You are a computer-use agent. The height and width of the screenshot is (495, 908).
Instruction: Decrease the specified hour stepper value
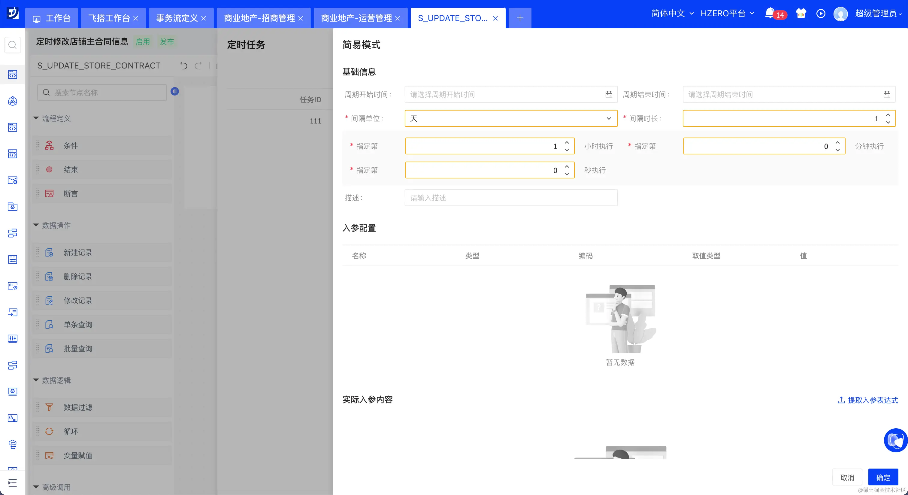click(567, 150)
